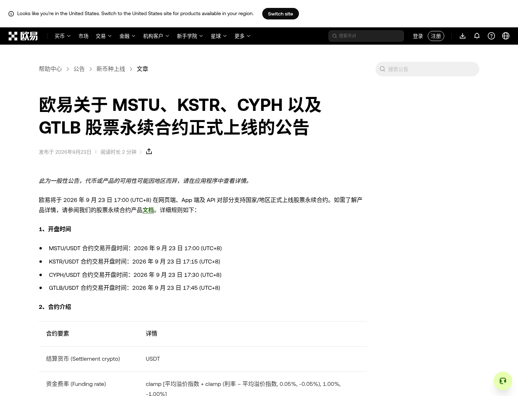Click the article main title
518x396 pixels.
coord(180,116)
